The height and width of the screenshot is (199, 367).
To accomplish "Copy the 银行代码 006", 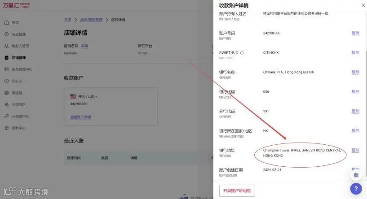I will tap(355, 91).
